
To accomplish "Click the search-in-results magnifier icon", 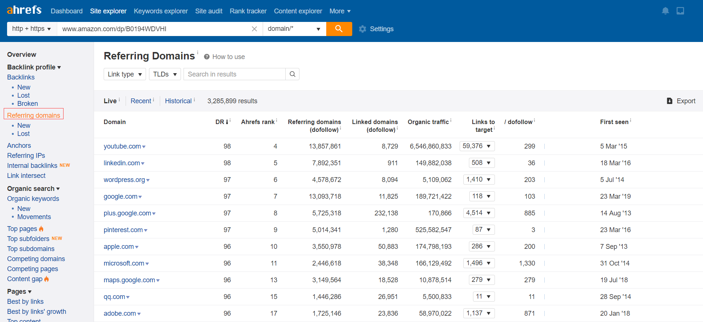I will click(x=292, y=74).
